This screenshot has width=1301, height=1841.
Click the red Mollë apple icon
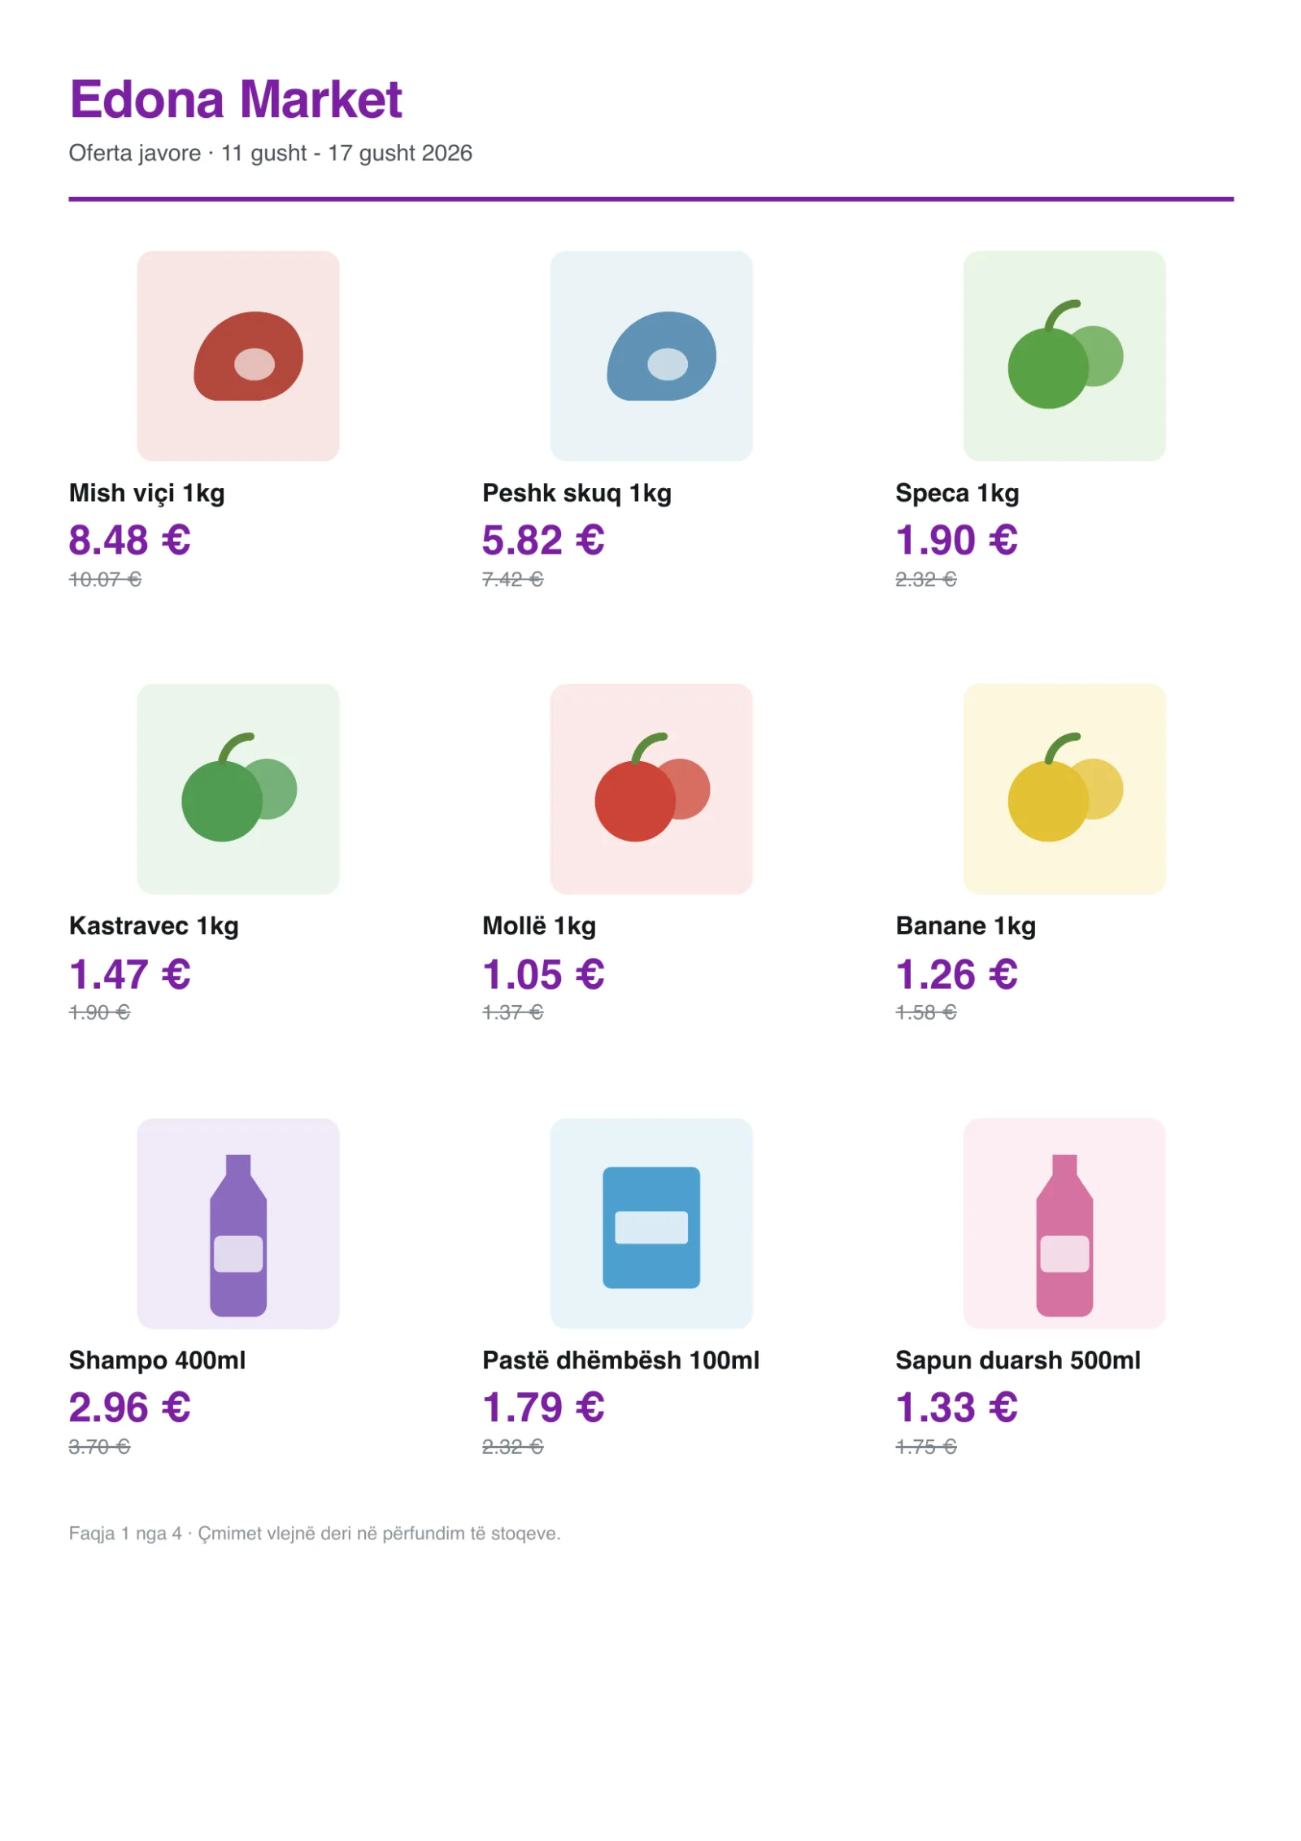651,789
